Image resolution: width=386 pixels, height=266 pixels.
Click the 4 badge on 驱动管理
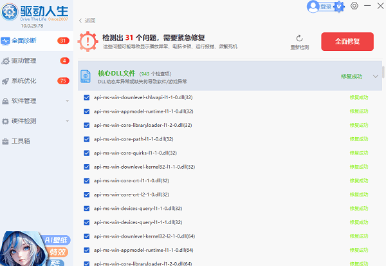(64, 61)
